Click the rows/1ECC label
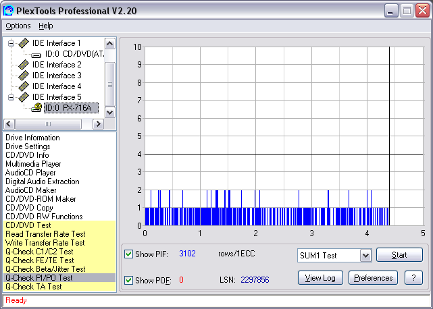433x309 pixels. pyautogui.click(x=236, y=254)
